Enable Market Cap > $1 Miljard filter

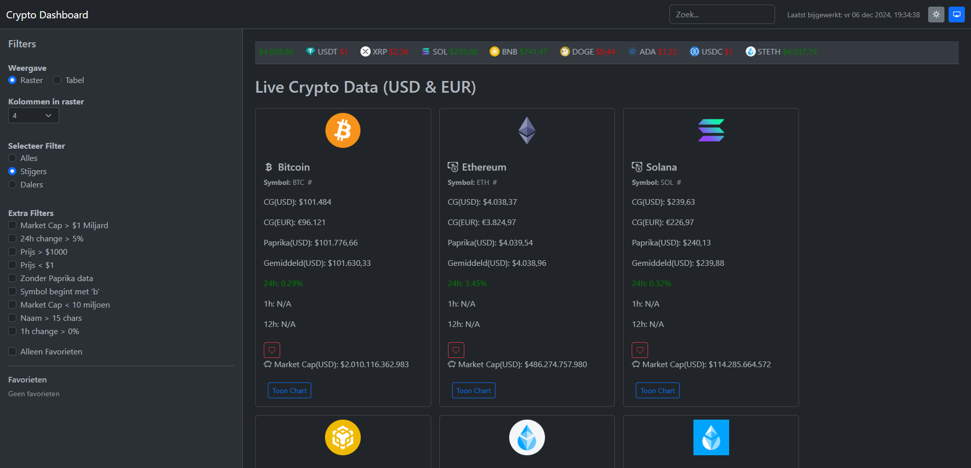(x=12, y=225)
